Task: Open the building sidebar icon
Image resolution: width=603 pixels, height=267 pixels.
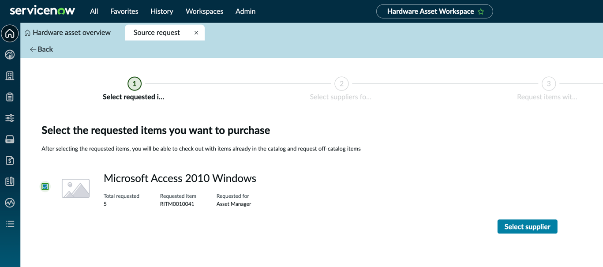Action: click(x=10, y=76)
